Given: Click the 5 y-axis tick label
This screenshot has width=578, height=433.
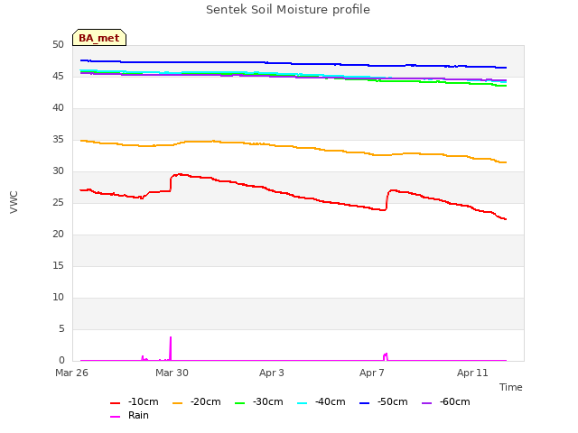Looking at the screenshot, I should pos(61,328).
